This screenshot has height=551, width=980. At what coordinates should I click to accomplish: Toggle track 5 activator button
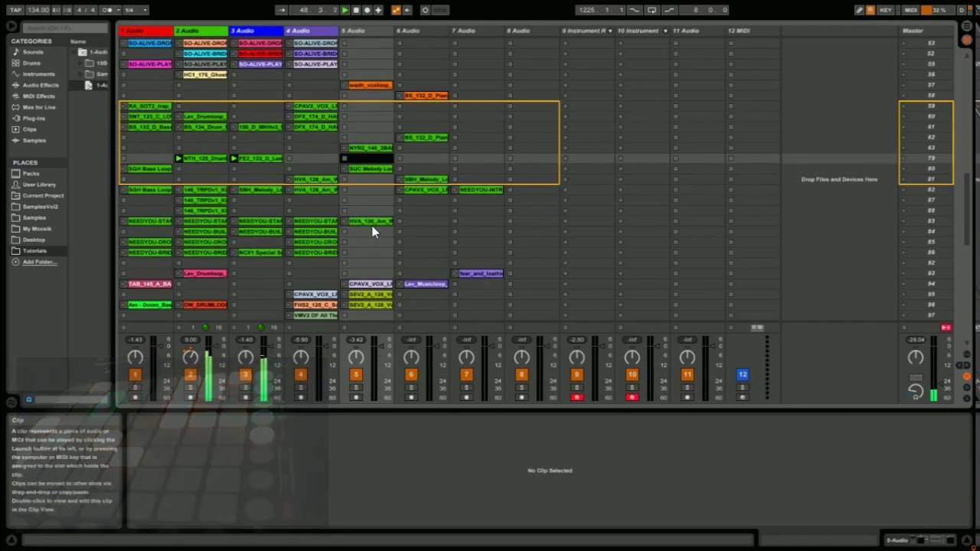click(x=355, y=374)
